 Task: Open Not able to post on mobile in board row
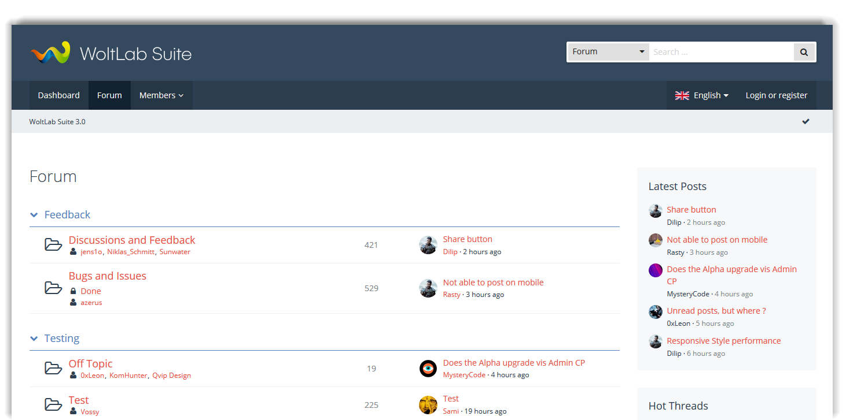(493, 283)
